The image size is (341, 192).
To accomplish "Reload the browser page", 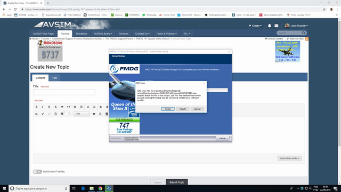I will click(15, 10).
